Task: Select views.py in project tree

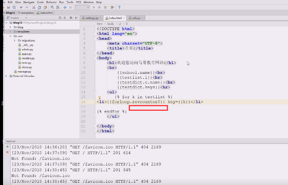Action: click(x=27, y=67)
